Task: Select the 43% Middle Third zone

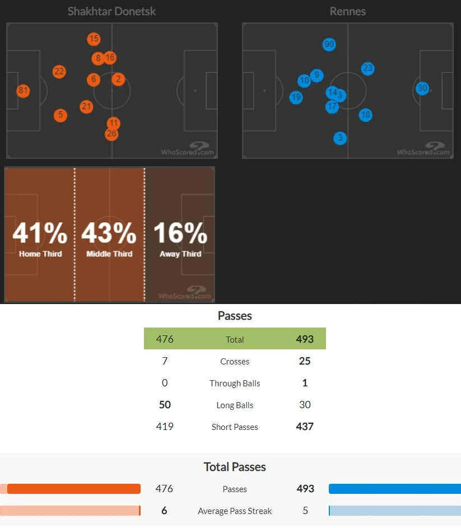Action: [x=109, y=235]
